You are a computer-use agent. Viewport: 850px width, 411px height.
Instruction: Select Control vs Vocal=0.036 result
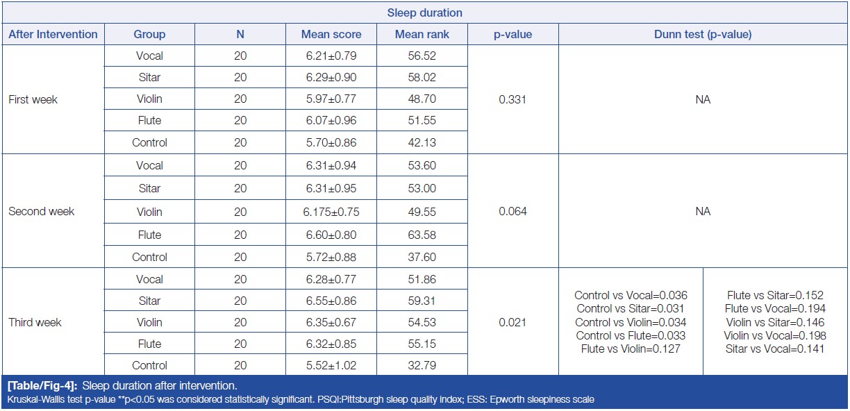[630, 295]
